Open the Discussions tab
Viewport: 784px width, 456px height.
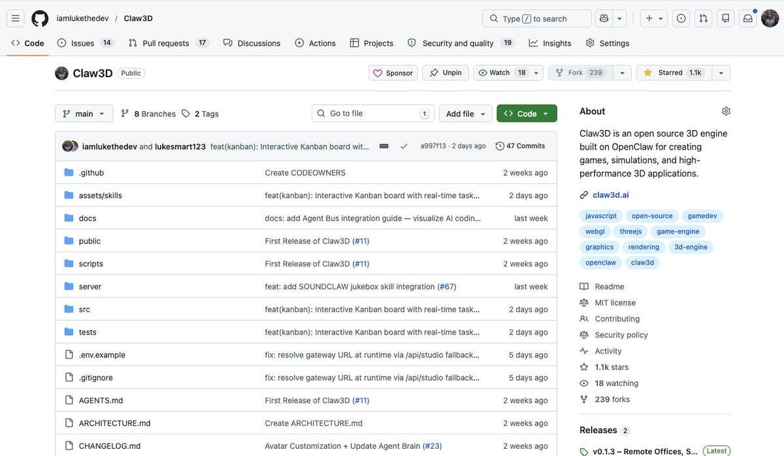coord(252,43)
